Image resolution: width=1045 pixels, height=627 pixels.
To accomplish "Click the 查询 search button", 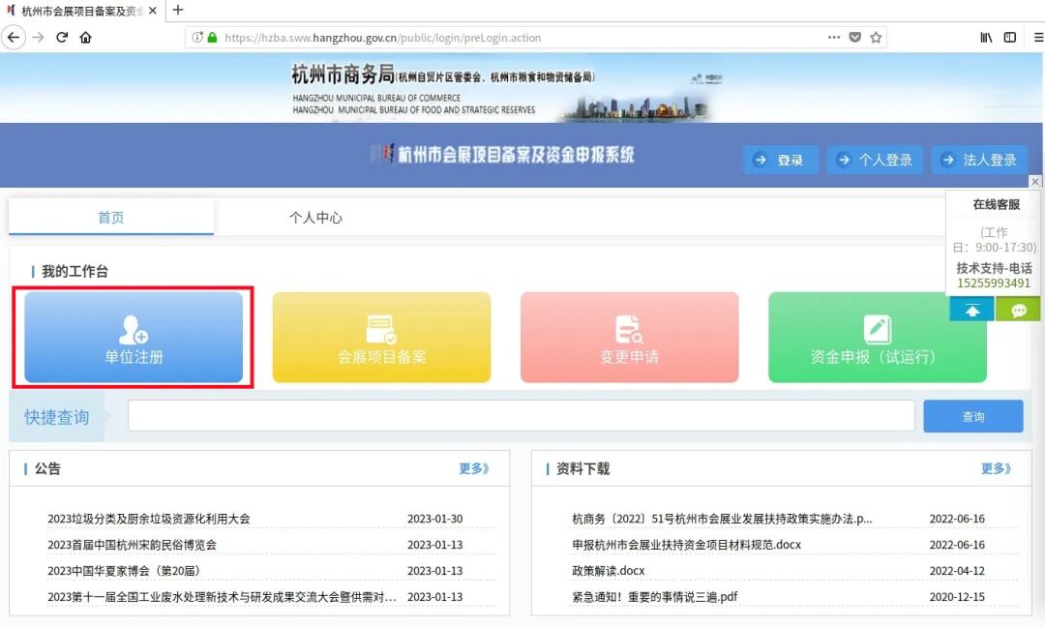I will coord(973,415).
